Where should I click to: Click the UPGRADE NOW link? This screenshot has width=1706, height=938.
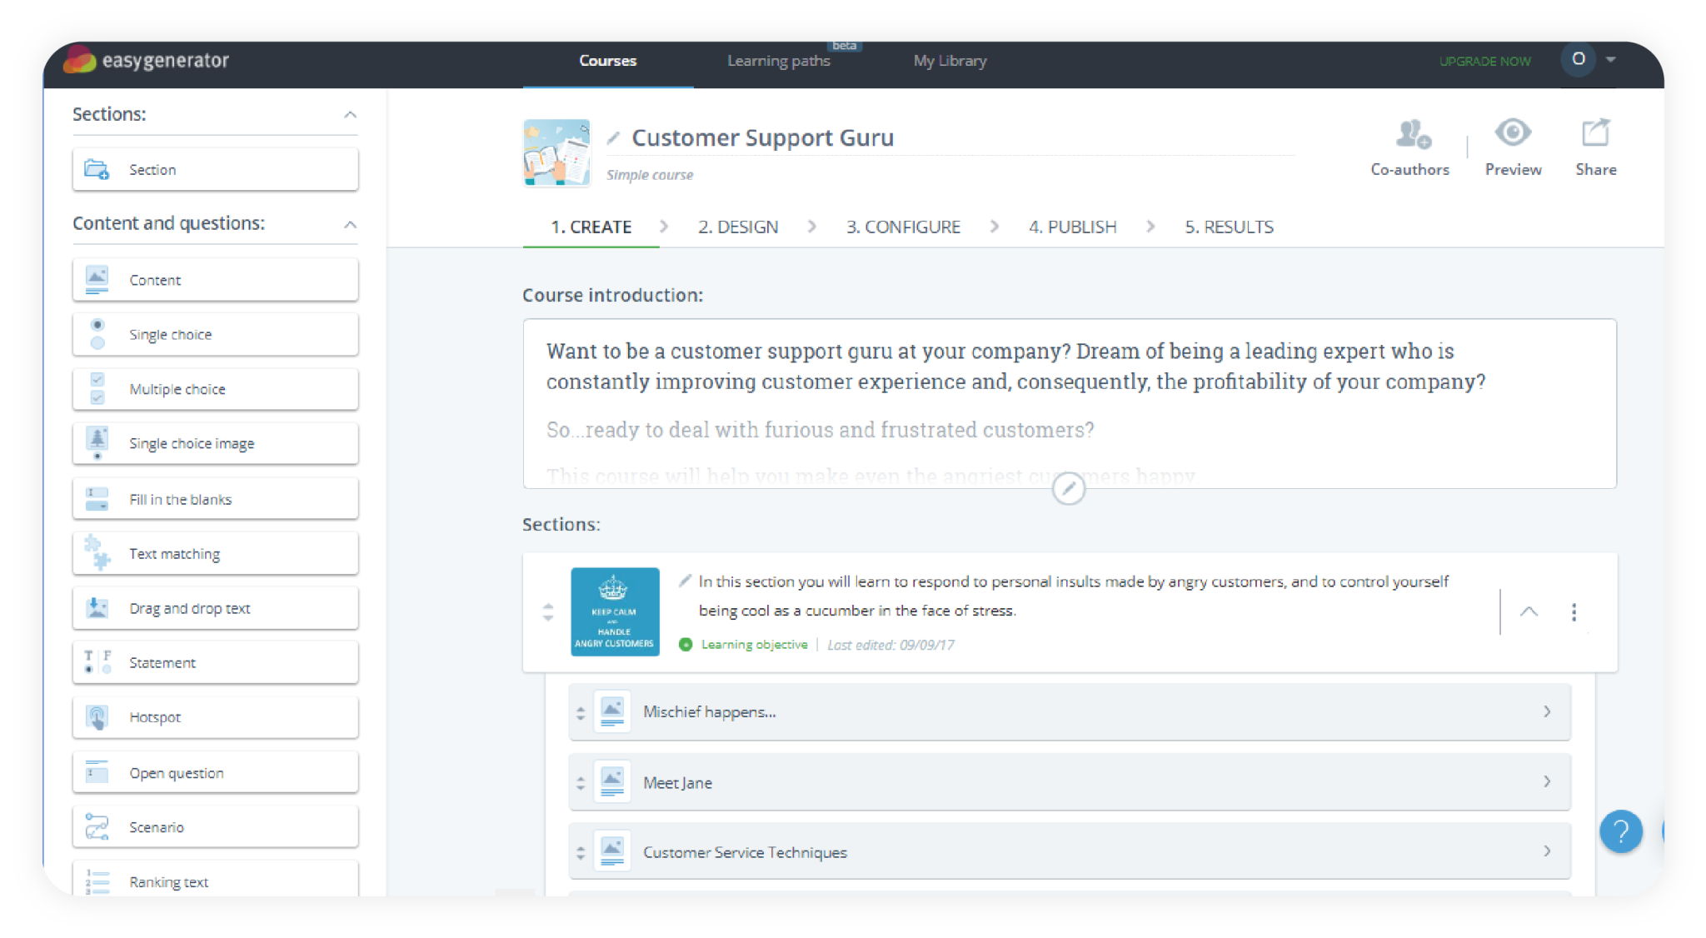(x=1484, y=61)
